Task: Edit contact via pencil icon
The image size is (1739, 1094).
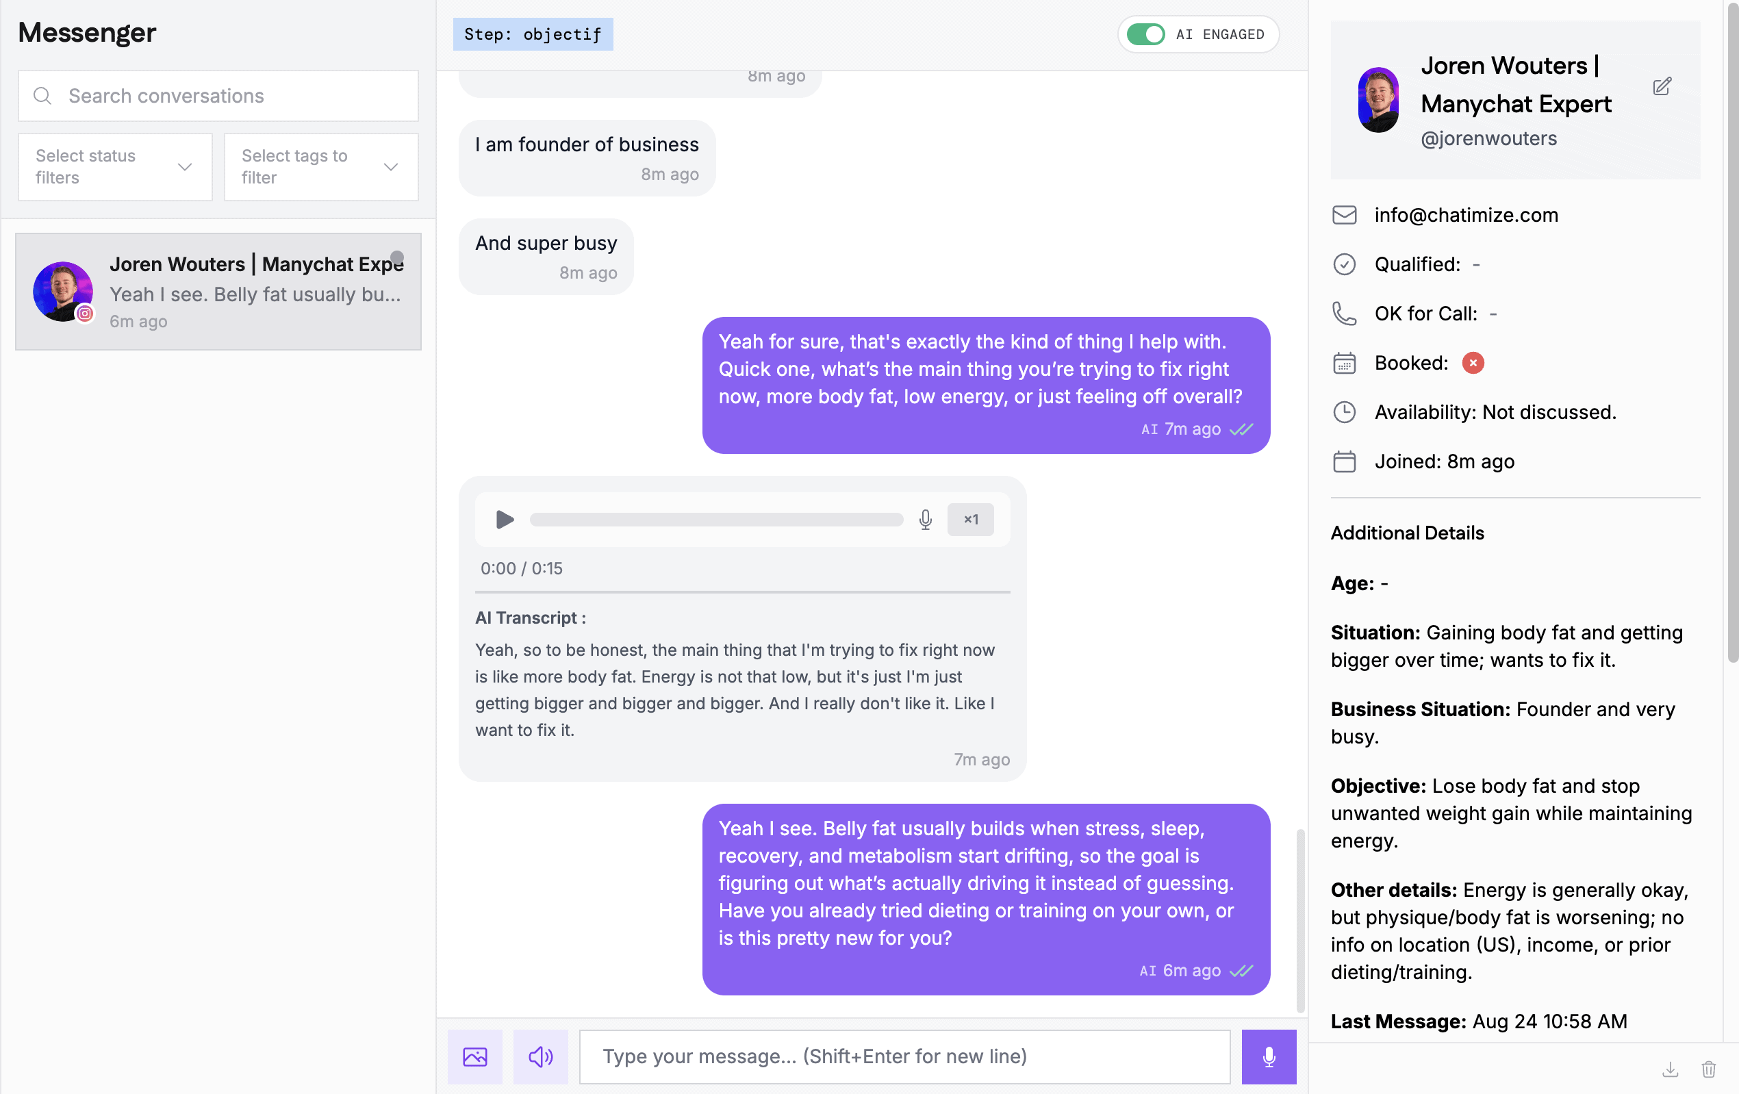Action: pos(1662,87)
